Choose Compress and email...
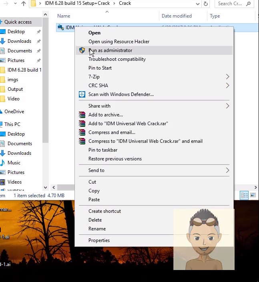 coord(154,132)
